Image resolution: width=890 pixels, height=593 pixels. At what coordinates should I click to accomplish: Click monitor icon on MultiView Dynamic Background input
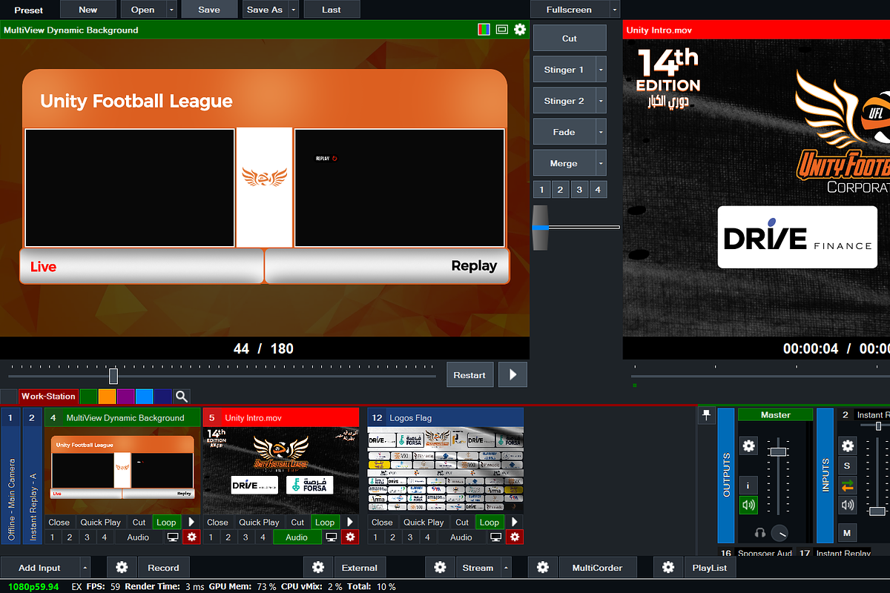tap(173, 537)
